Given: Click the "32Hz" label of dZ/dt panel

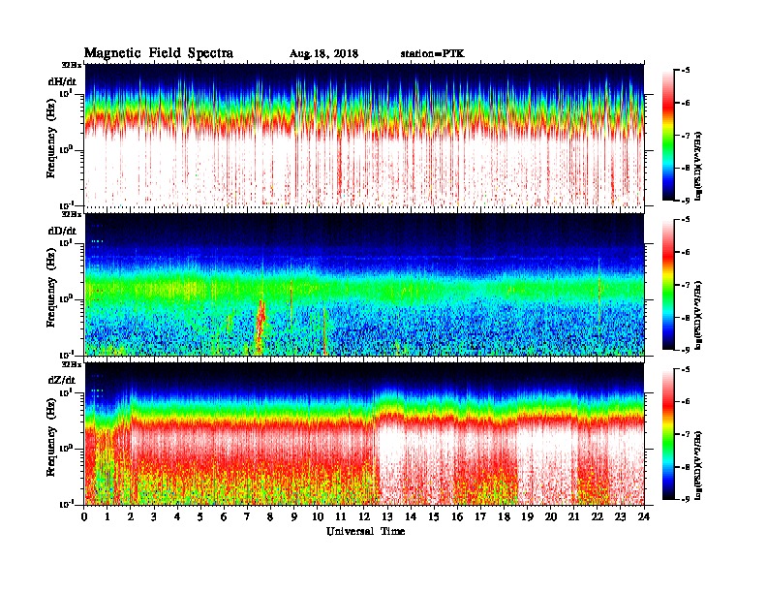Looking at the screenshot, I should tap(71, 364).
